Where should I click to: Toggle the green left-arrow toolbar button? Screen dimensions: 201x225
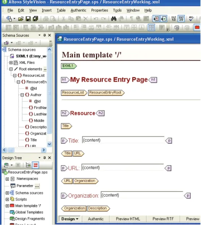[164, 19]
